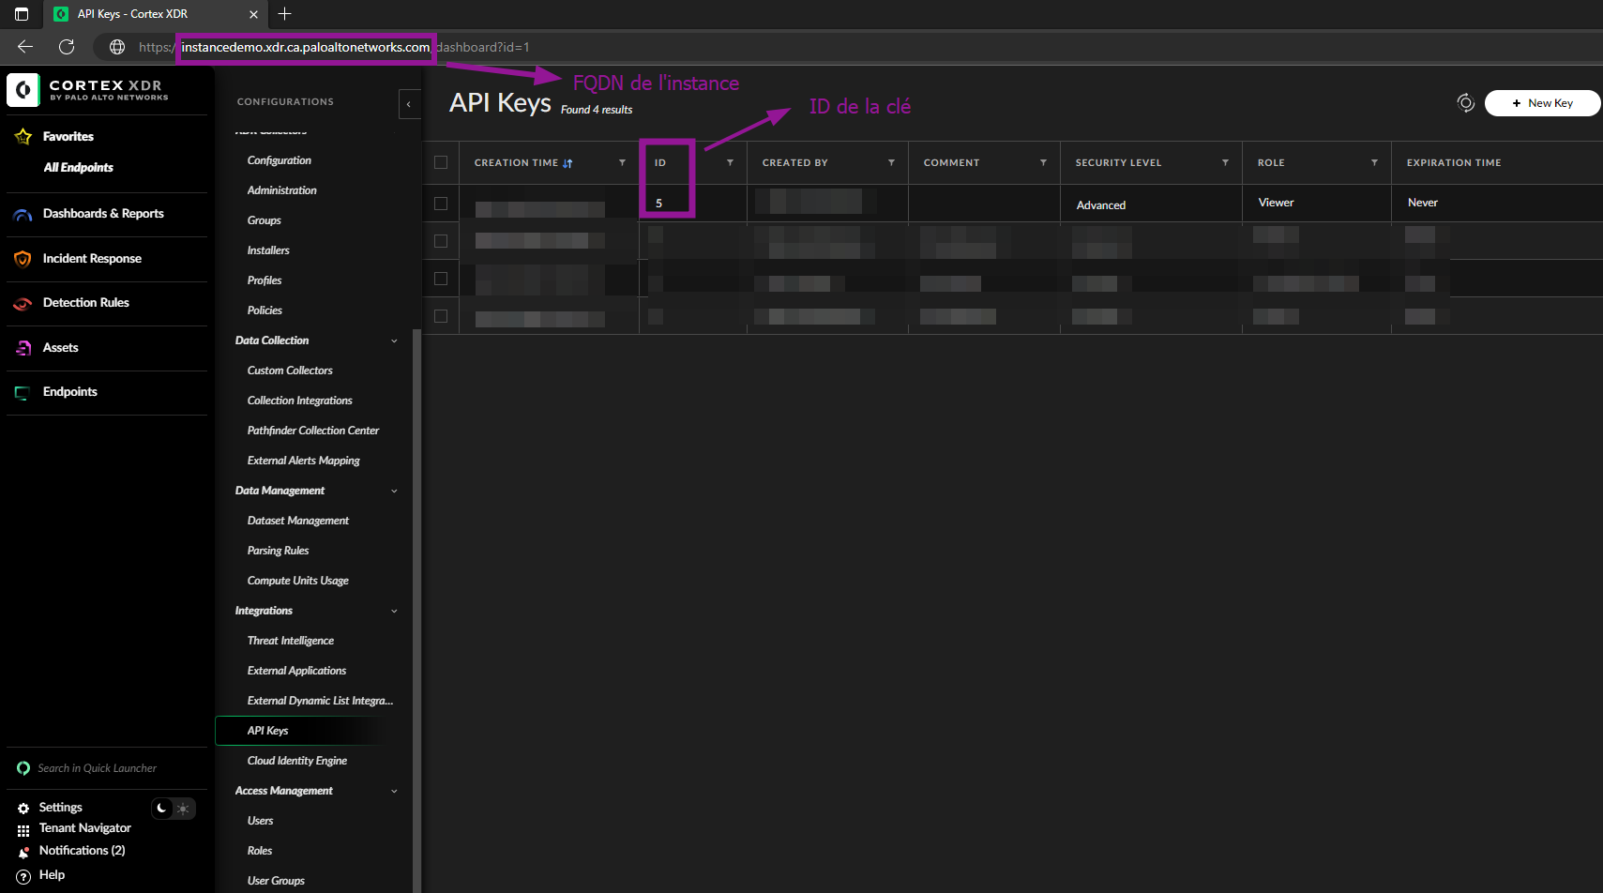Open Groups in the sidebar
The width and height of the screenshot is (1603, 893).
[265, 220]
